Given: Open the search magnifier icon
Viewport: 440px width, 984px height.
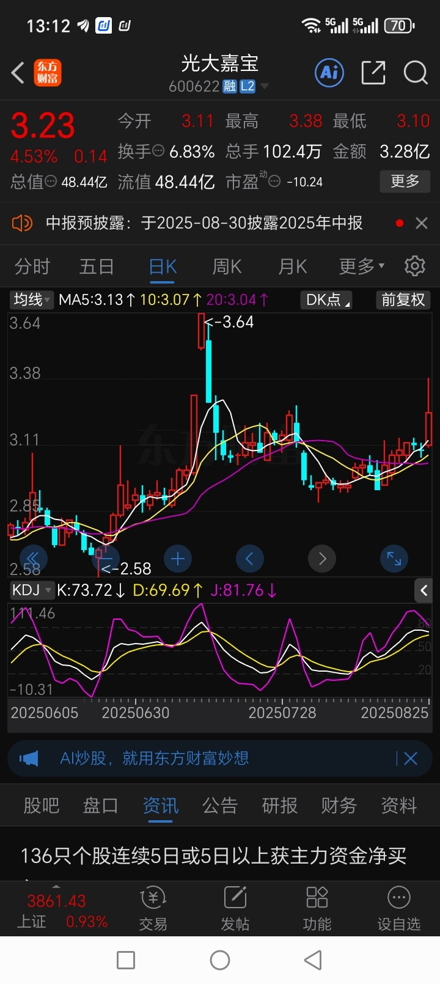Looking at the screenshot, I should [x=416, y=73].
